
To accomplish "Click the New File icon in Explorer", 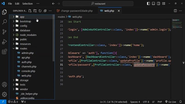I will [30, 11].
